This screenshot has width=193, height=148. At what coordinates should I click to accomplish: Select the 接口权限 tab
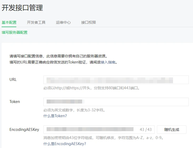tap(88, 23)
